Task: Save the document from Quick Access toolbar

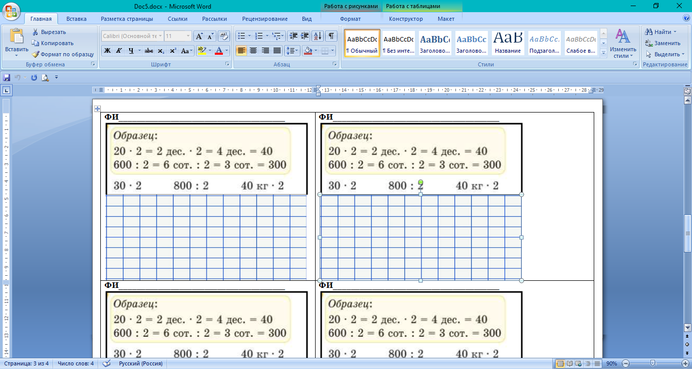Action: point(7,78)
